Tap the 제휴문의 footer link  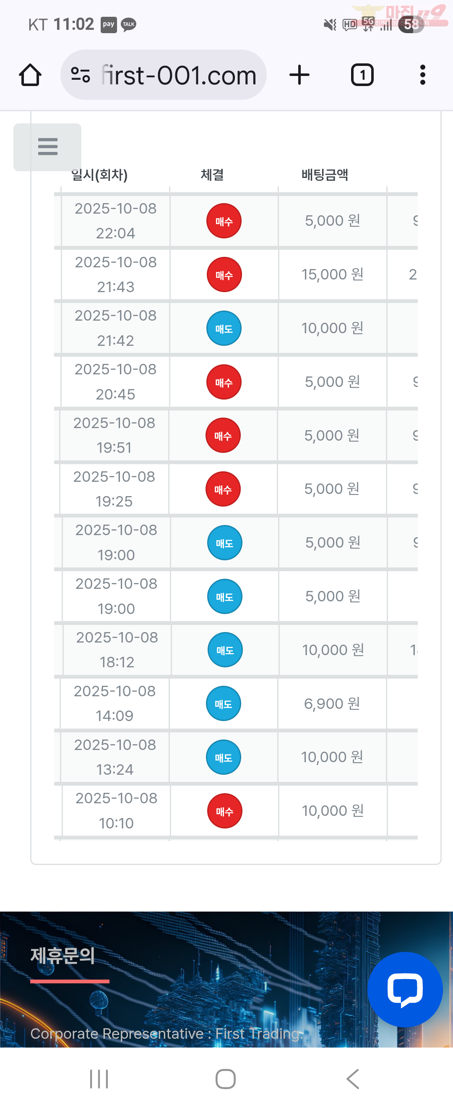[x=63, y=956]
